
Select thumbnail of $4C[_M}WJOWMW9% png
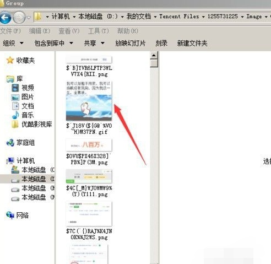89,176
